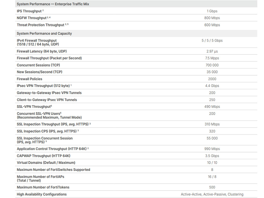
Task: Click the Concurrent Sessions (TCP) label
Action: [x=38, y=65]
